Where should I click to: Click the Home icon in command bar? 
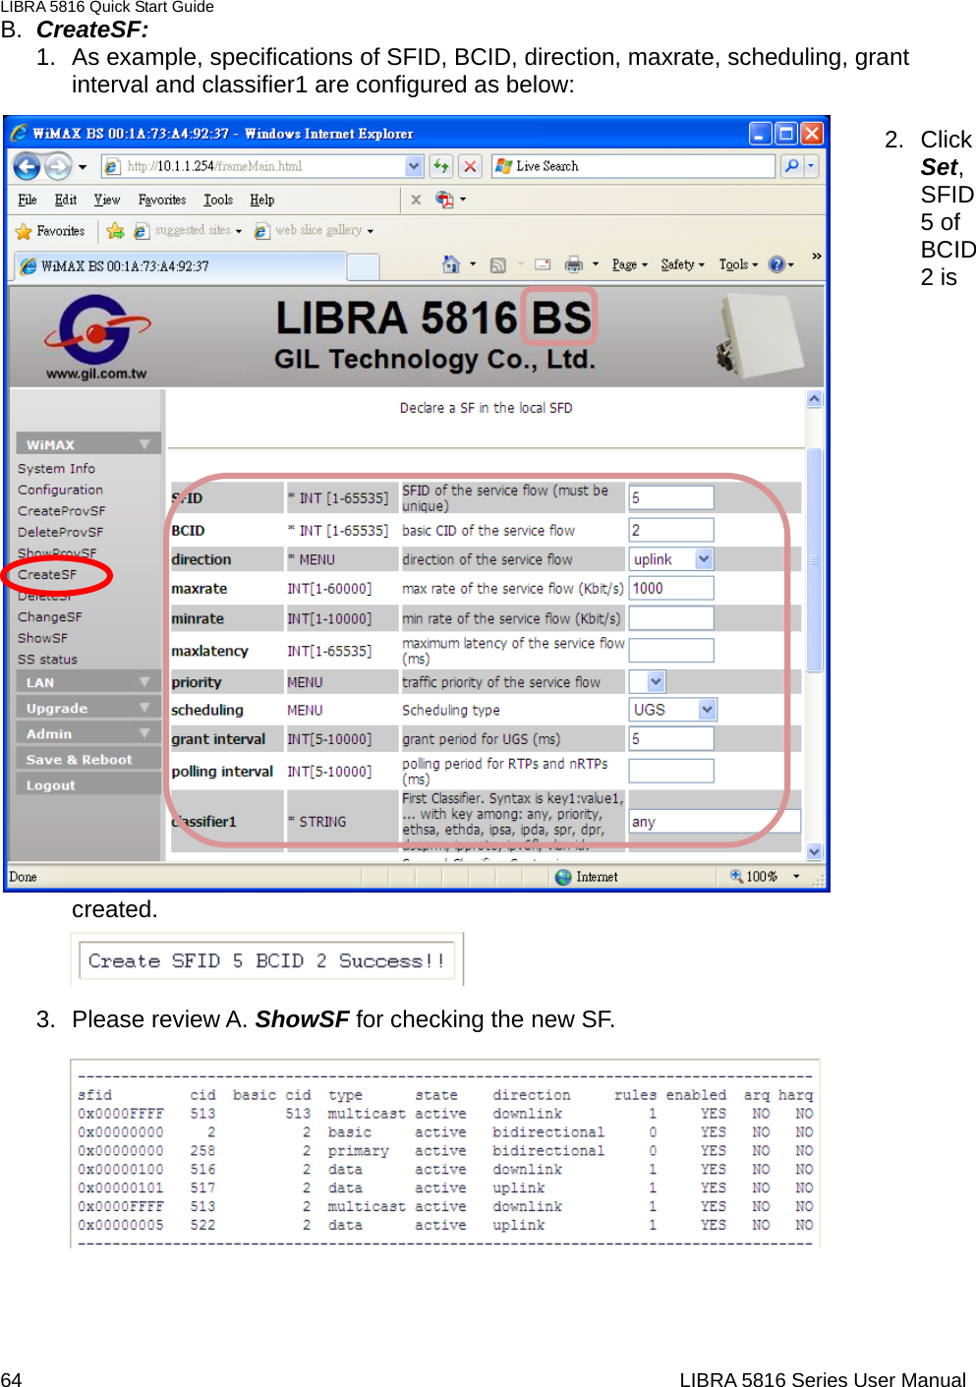coord(451,264)
